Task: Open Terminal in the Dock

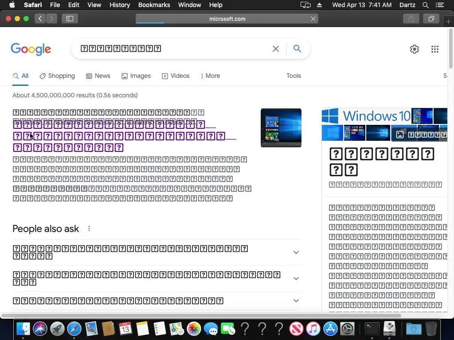Action: point(372,329)
